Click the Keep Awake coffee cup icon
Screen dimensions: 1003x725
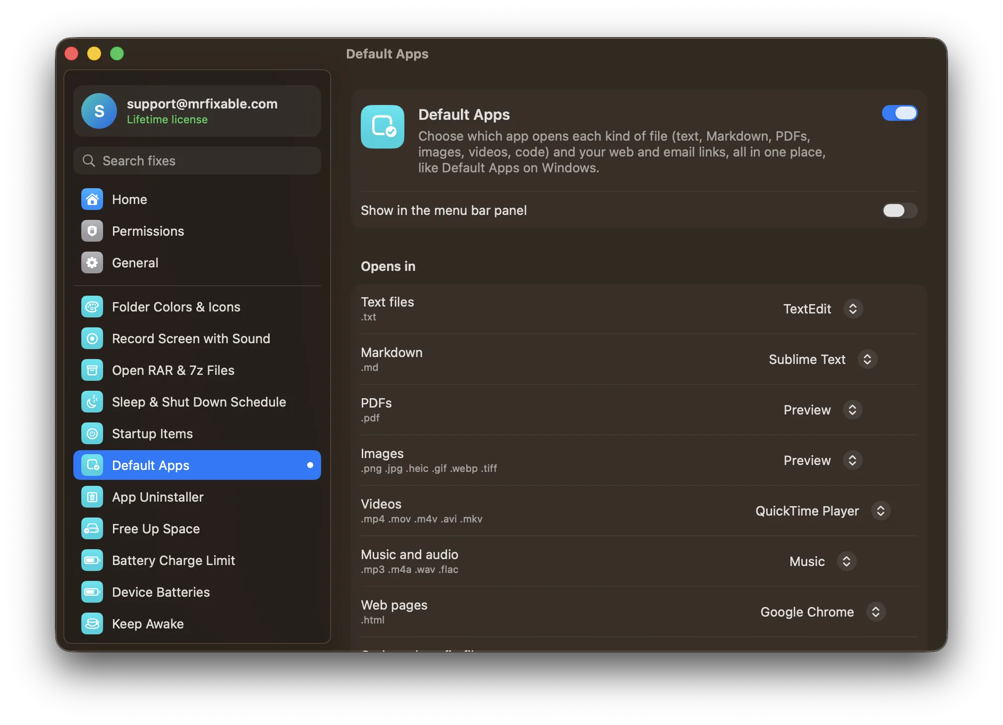[92, 623]
